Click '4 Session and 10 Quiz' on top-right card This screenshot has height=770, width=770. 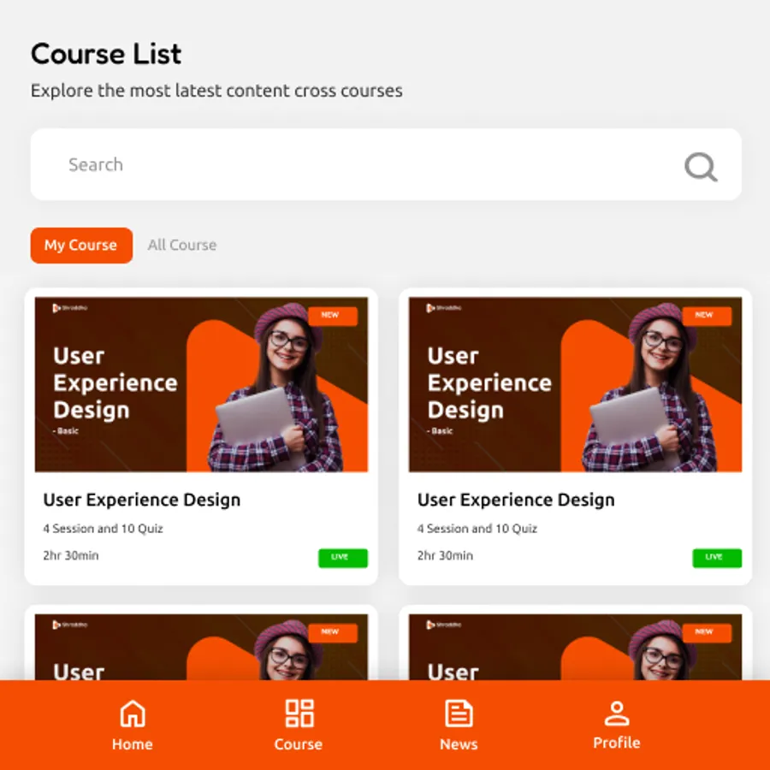[x=477, y=529]
